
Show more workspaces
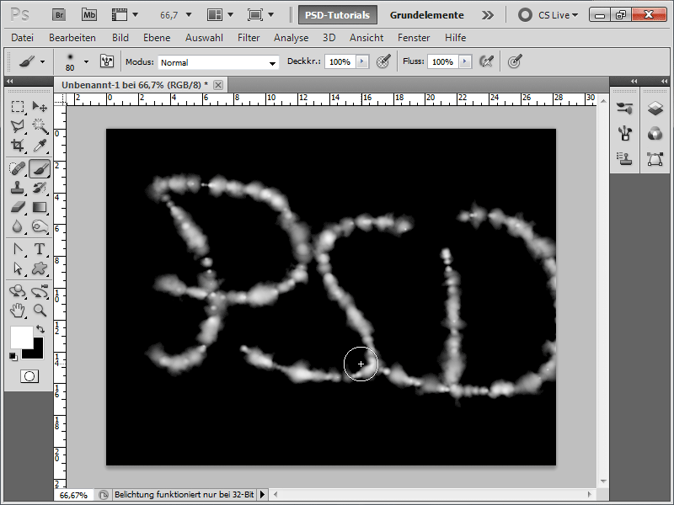488,15
